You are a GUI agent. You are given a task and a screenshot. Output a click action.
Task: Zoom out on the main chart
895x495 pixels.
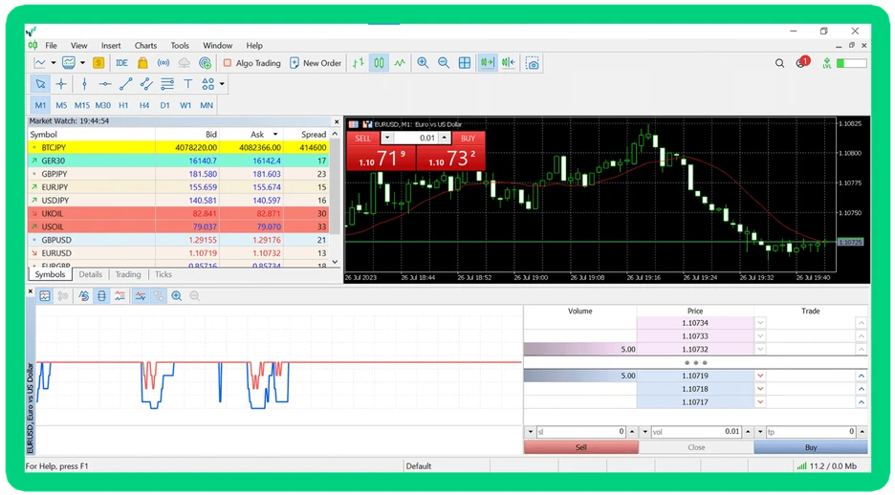pyautogui.click(x=444, y=63)
